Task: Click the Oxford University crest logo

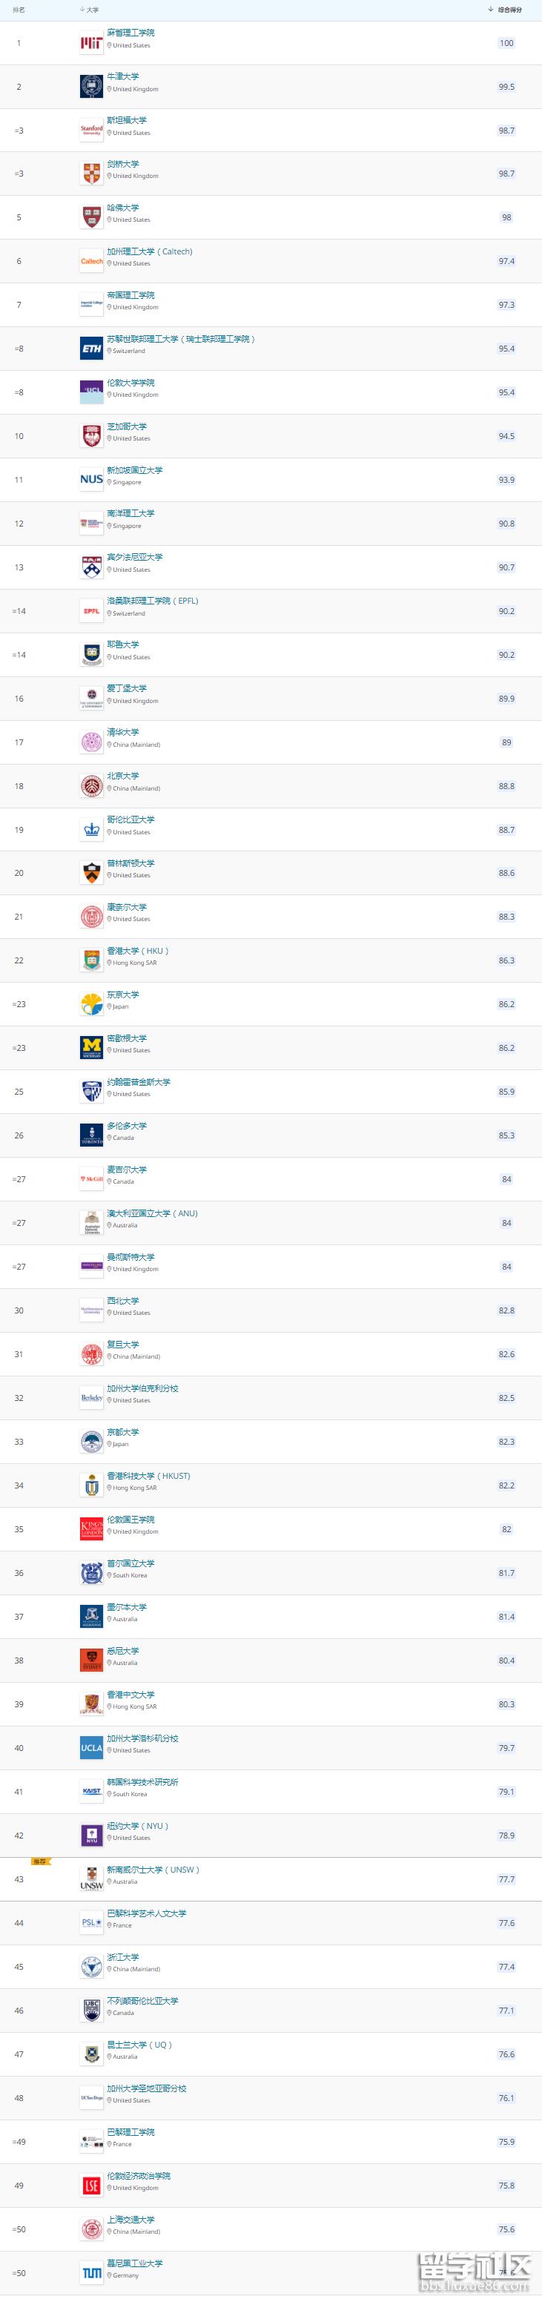Action: click(91, 87)
